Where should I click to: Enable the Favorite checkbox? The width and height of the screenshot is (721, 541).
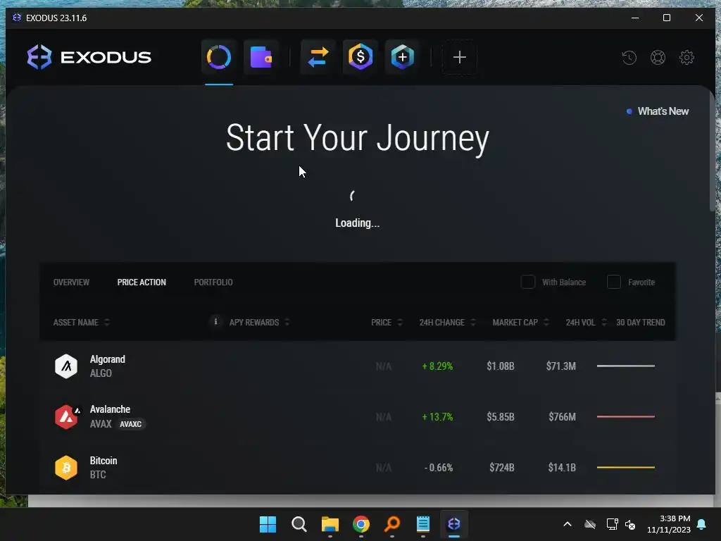coord(614,282)
